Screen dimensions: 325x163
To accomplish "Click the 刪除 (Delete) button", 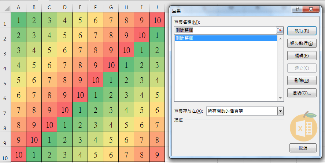I will coord(302,81).
